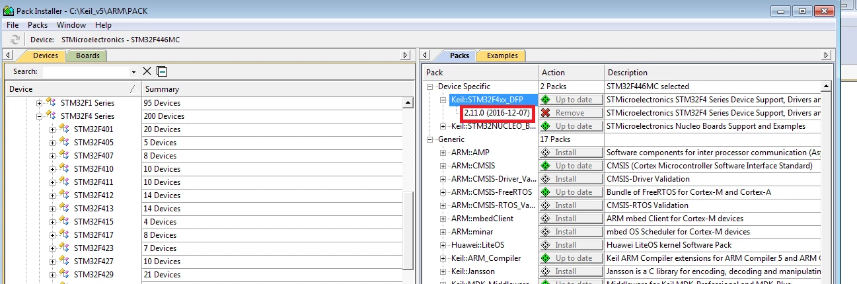The height and width of the screenshot is (284, 857).
Task: Click the STM32F4 Series family icon
Action: pos(51,116)
